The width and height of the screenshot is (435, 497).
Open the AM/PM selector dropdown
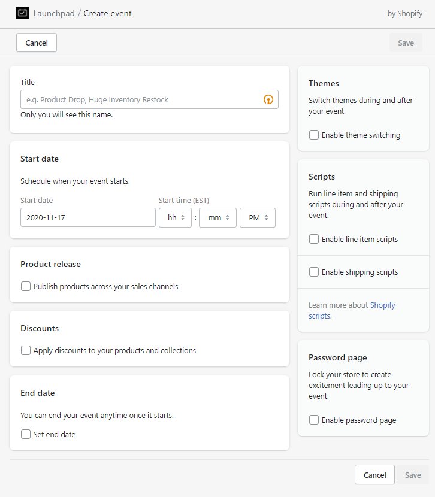pyautogui.click(x=258, y=218)
